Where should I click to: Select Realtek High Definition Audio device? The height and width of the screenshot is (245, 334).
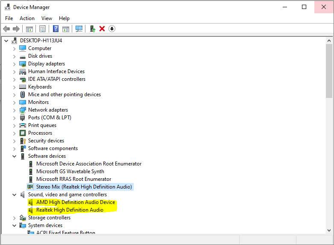point(70,210)
